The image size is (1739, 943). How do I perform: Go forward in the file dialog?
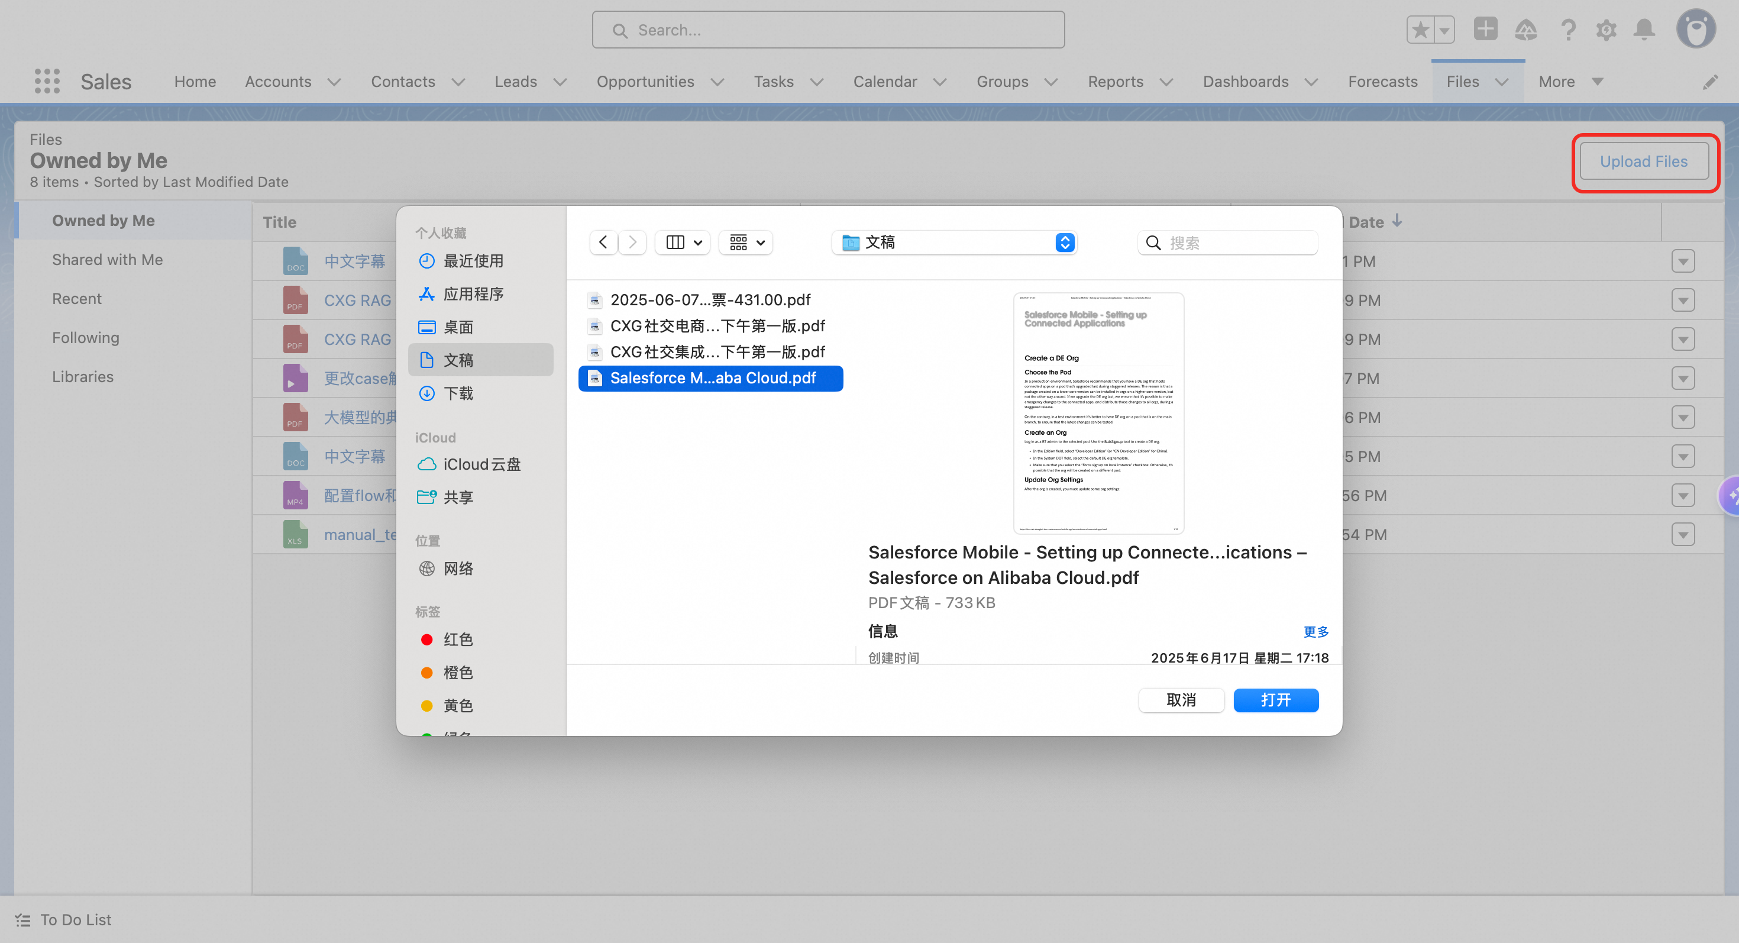click(632, 243)
